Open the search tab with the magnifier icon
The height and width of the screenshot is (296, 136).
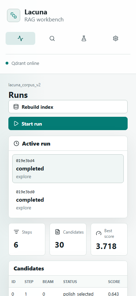pos(52,38)
